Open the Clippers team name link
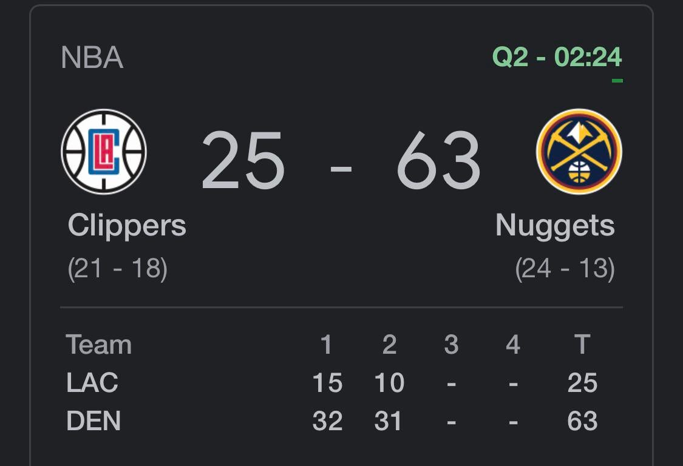The image size is (683, 466). pyautogui.click(x=127, y=226)
